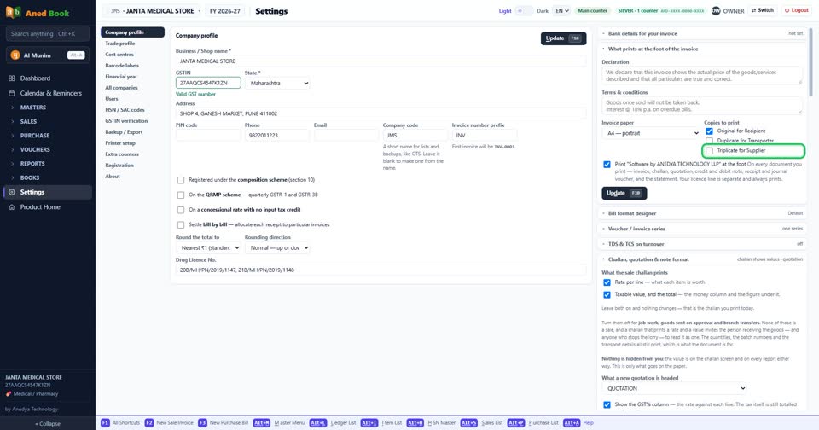Open the Cost centres settings page

(133, 55)
